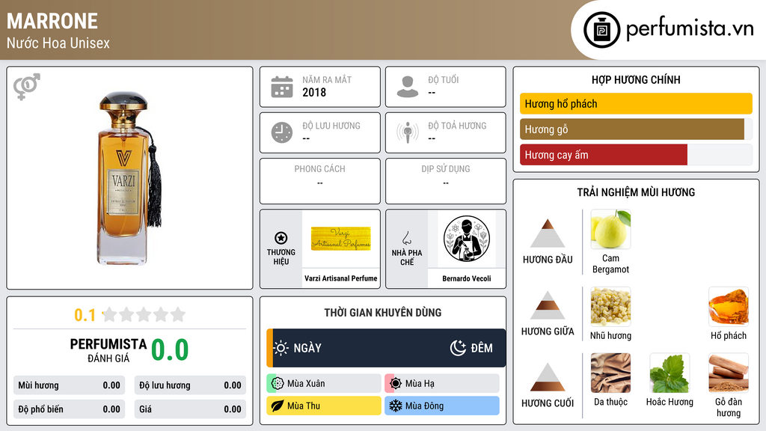Click the flower icon for Mùa Xuân
This screenshot has width=766, height=431.
(278, 384)
